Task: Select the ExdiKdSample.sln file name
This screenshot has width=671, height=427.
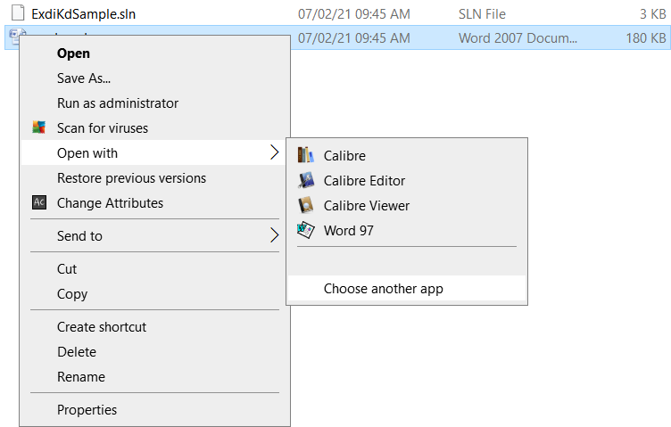Action: click(x=83, y=14)
